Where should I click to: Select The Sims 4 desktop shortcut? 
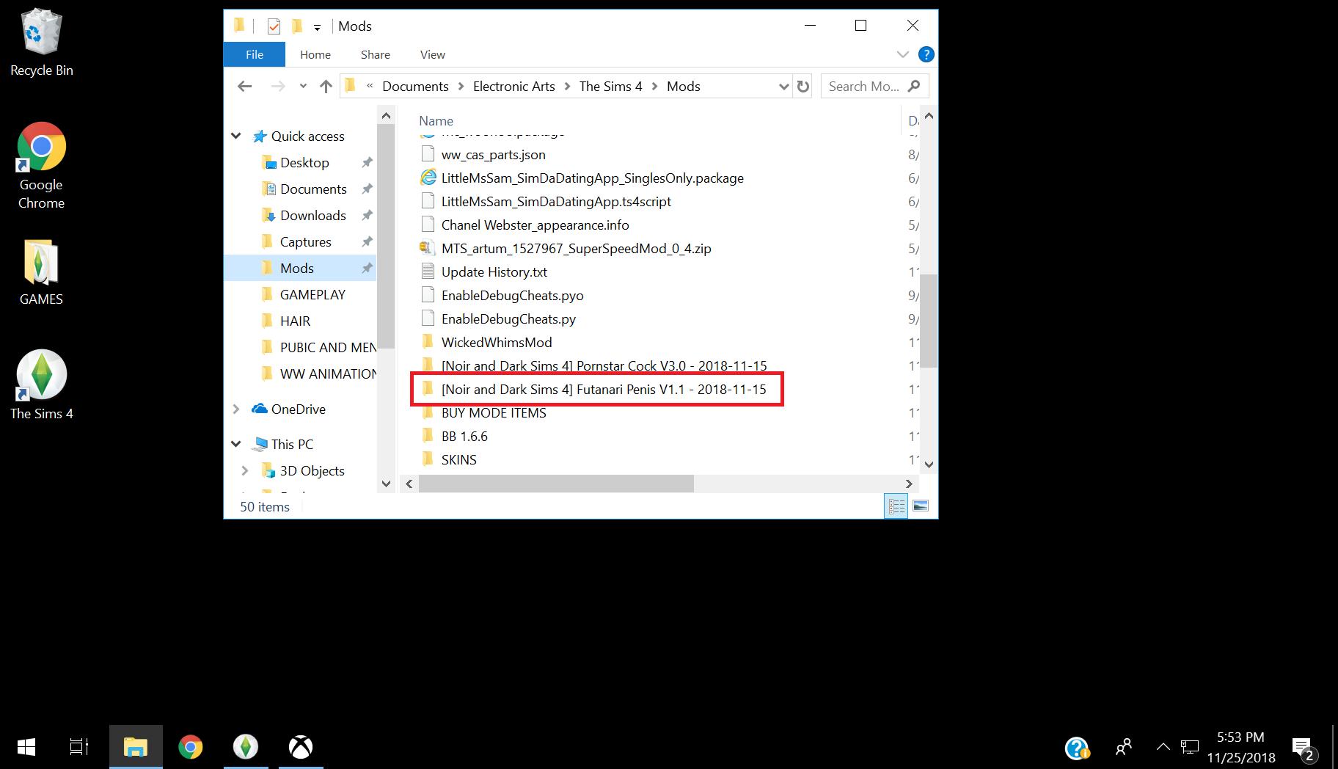[41, 384]
